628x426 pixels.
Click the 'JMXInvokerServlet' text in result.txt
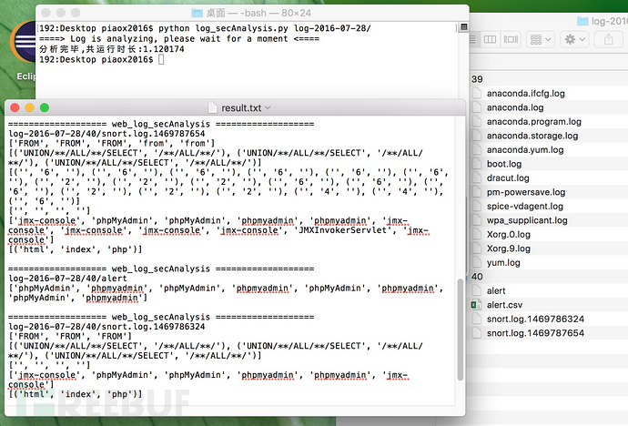343,230
